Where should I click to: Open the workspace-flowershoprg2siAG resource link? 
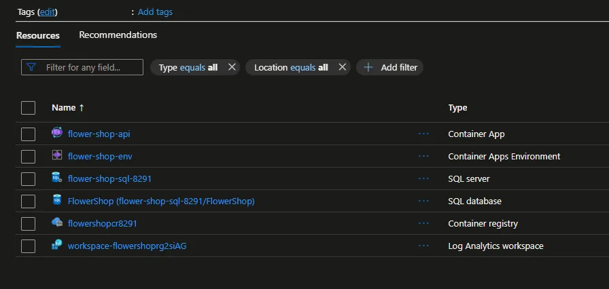tap(127, 246)
